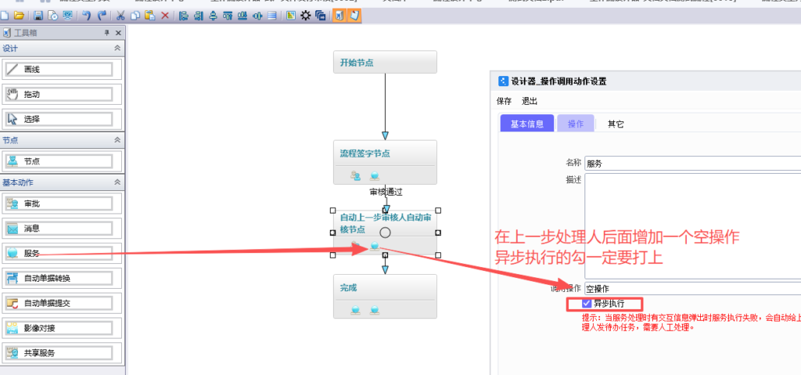The width and height of the screenshot is (801, 375).
Task: Click 保存 in the settings dialog
Action: [x=504, y=101]
